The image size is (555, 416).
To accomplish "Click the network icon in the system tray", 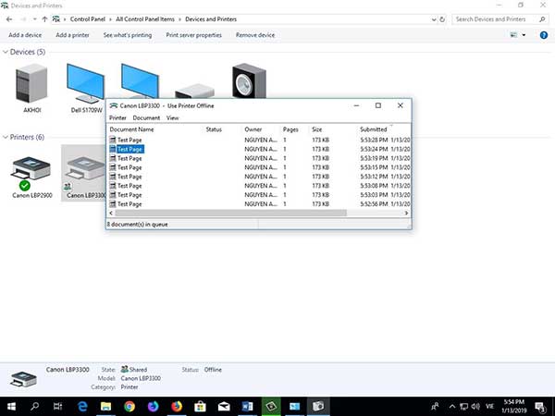I will [x=463, y=407].
